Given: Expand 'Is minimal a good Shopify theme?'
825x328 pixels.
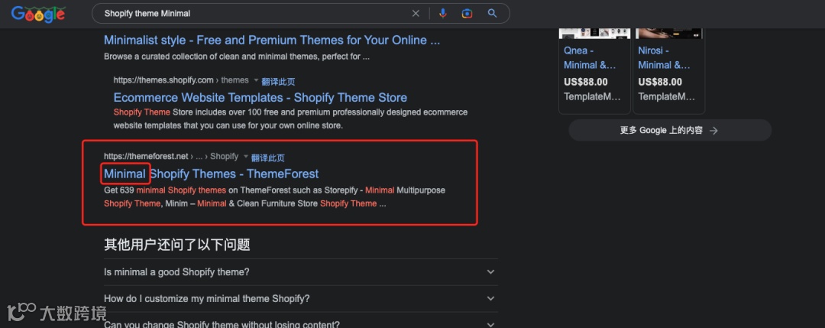Looking at the screenshot, I should coord(301,272).
